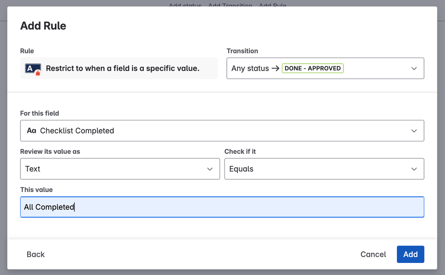This screenshot has width=445, height=275.
Task: Click the For this field label
Action: click(x=40, y=113)
